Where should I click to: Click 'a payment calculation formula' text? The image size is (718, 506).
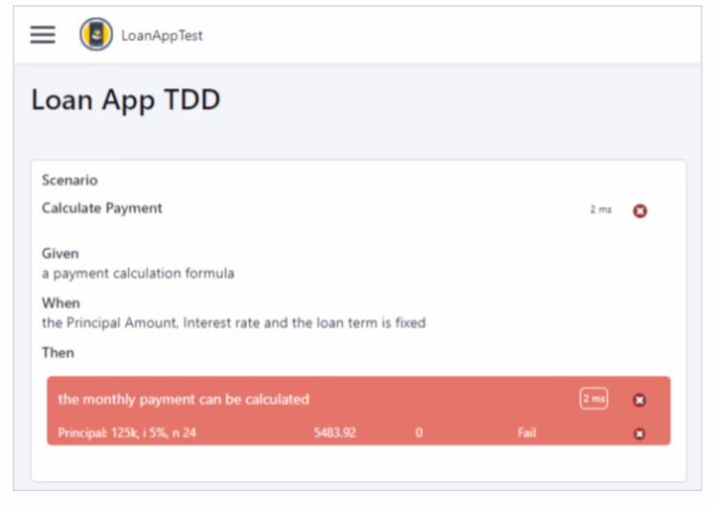pyautogui.click(x=138, y=274)
